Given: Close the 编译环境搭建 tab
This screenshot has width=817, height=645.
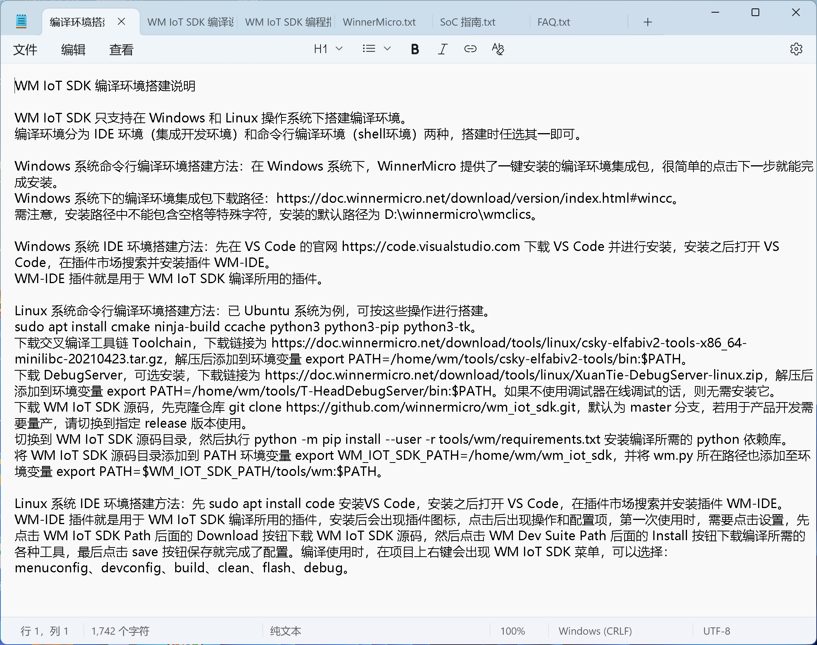Looking at the screenshot, I should click(121, 22).
